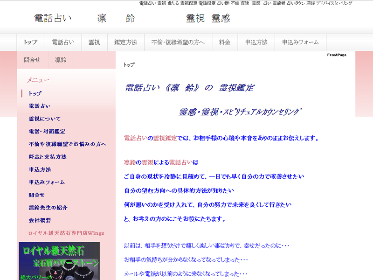Screen dimensions: 373x280
Task: Click the FrontPage label at top right
Action: click(x=337, y=55)
